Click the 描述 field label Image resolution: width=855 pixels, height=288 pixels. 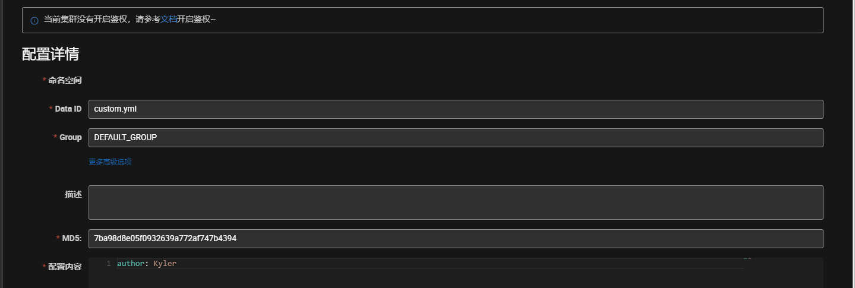click(x=73, y=194)
